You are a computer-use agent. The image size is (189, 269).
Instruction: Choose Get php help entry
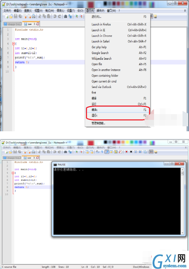118,47
